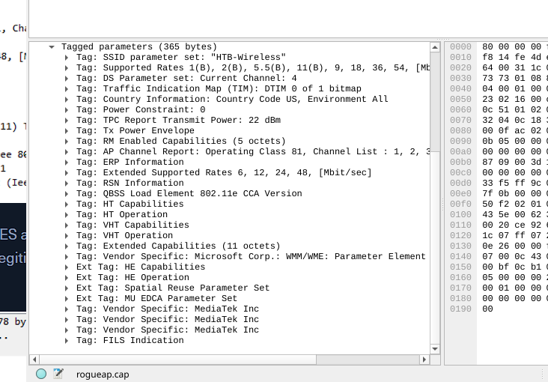Click hex byte 80 at offset 0000
This screenshot has width=548, height=382.
(x=487, y=47)
